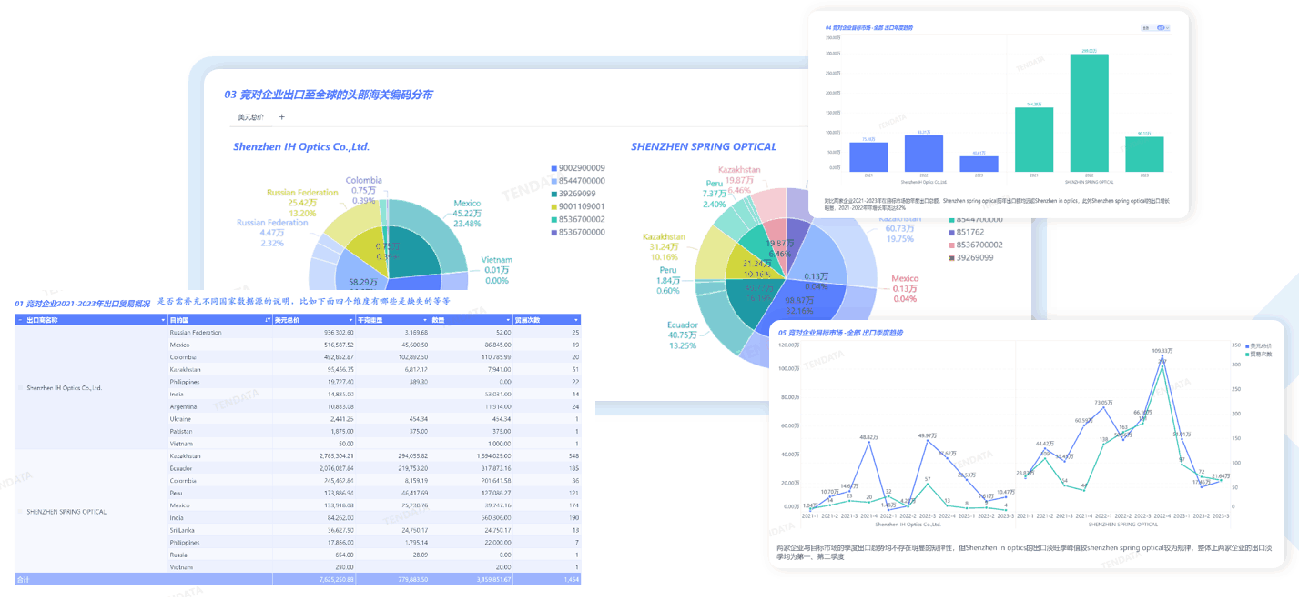1299x600 pixels.
Task: Click the 39269099 teal legend square
Action: coord(554,194)
